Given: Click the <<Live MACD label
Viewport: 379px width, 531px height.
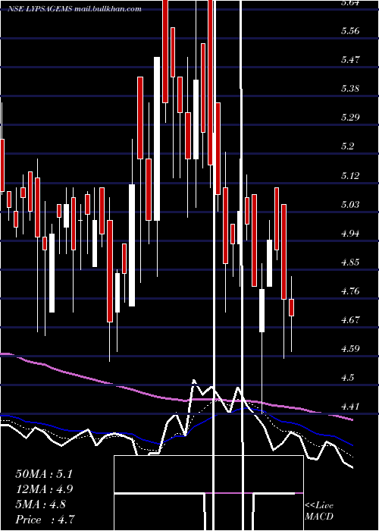Looking at the screenshot, I should coord(319,511).
